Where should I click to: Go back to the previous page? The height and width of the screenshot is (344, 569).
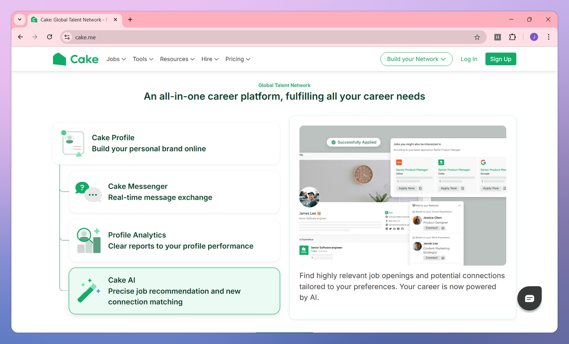[20, 37]
